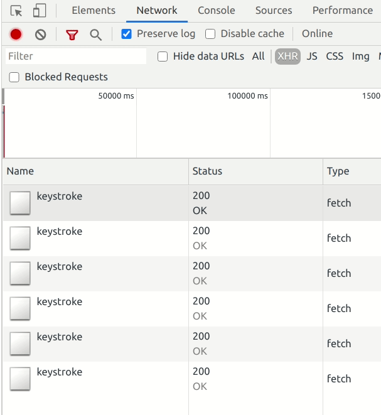
Task: Click the file icon of last keystroke row
Action: (20, 379)
